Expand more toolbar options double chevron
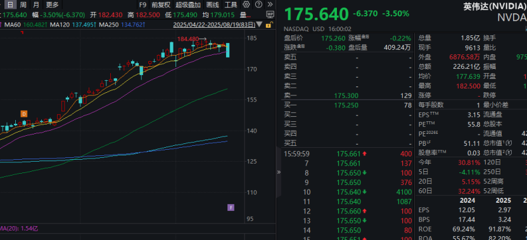 click(270, 4)
